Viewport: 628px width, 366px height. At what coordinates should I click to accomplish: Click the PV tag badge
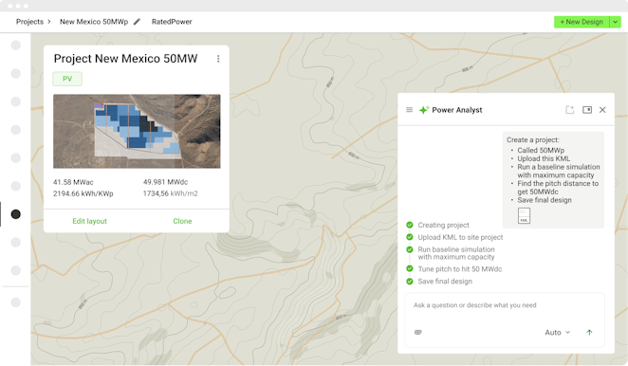[x=67, y=79]
